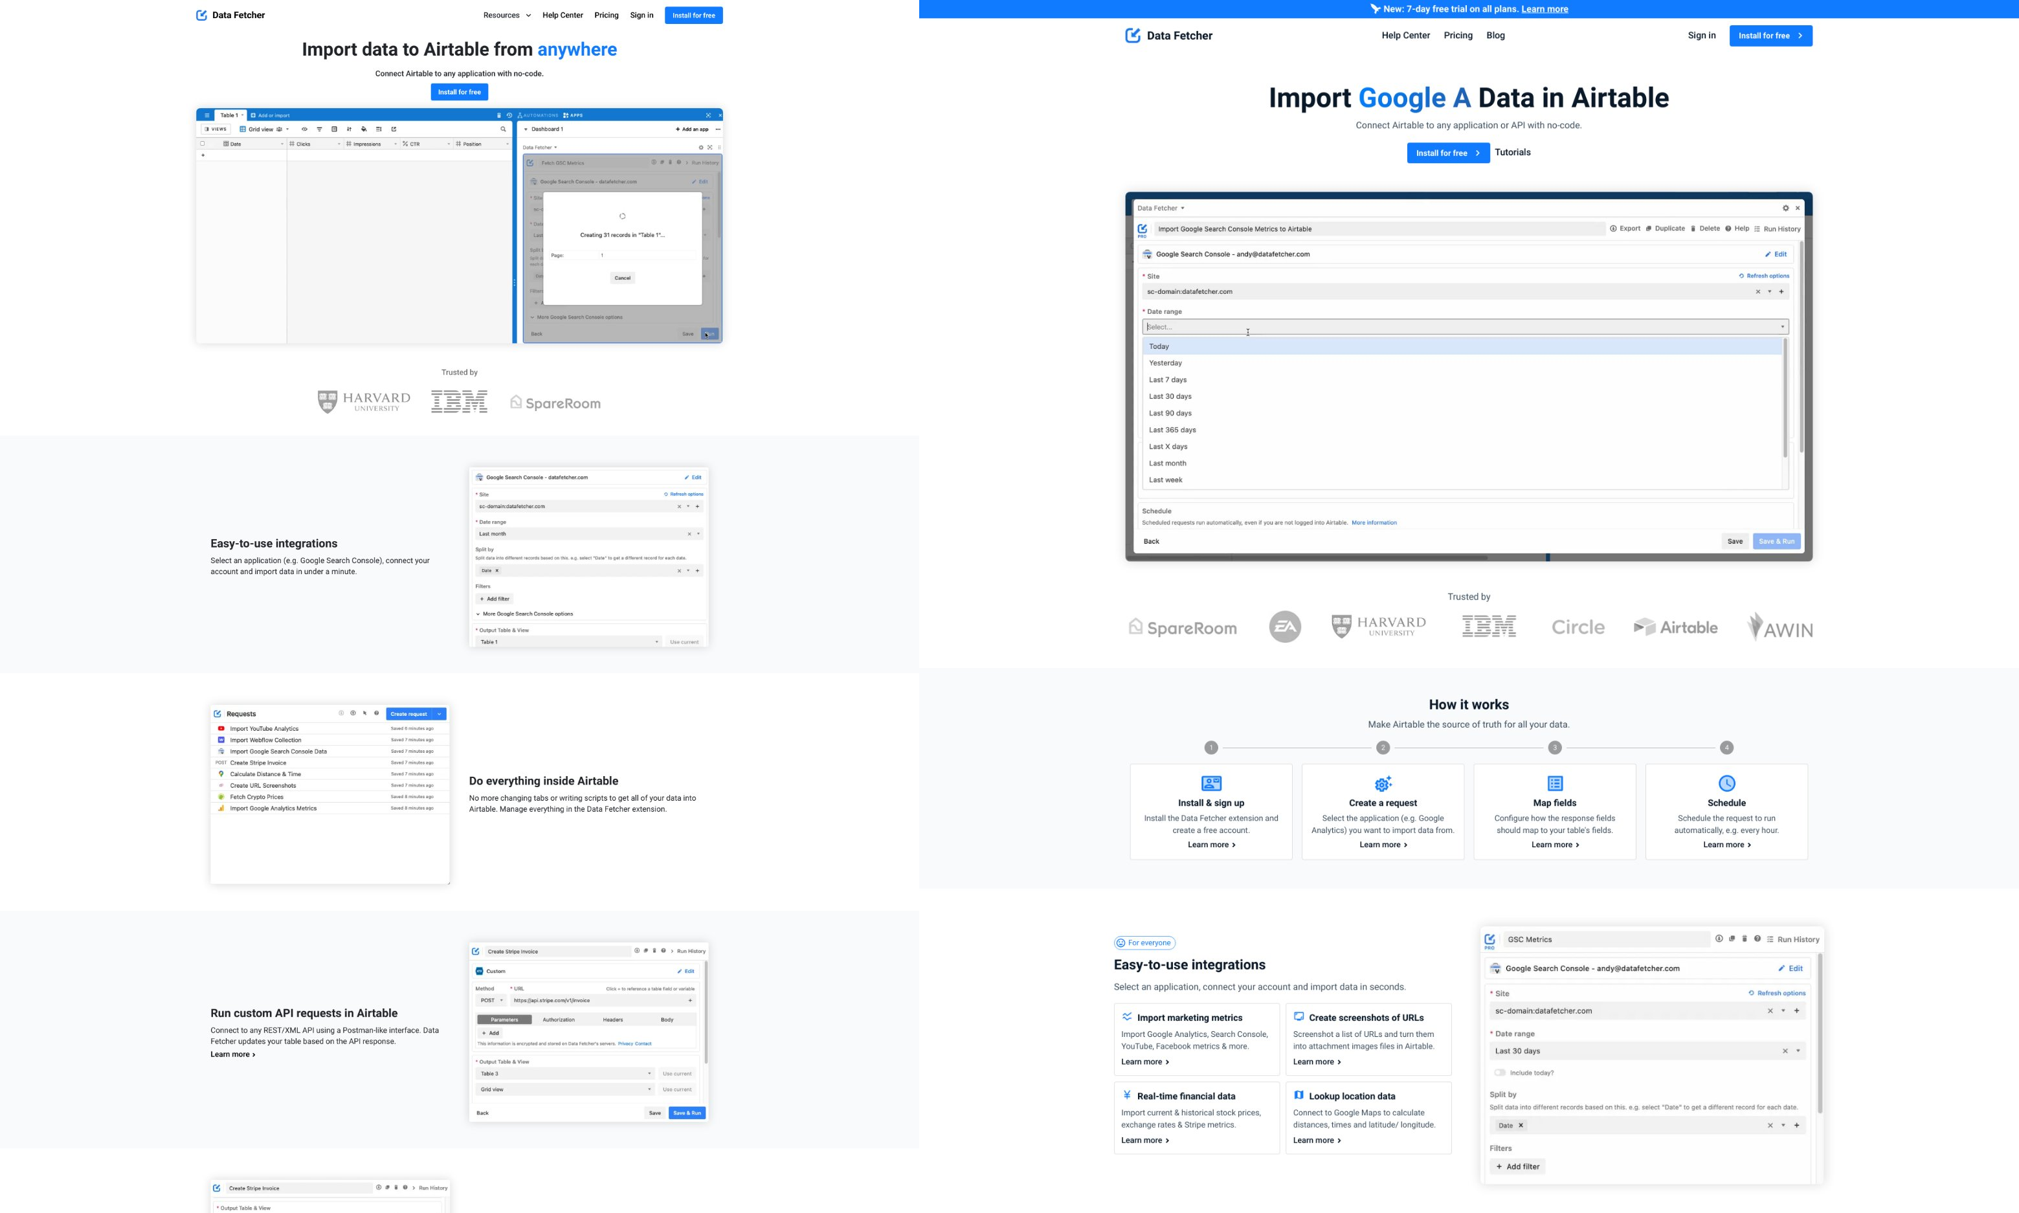This screenshot has width=2019, height=1213.
Task: Open the Table 3 output table dropdown
Action: coord(566,1074)
